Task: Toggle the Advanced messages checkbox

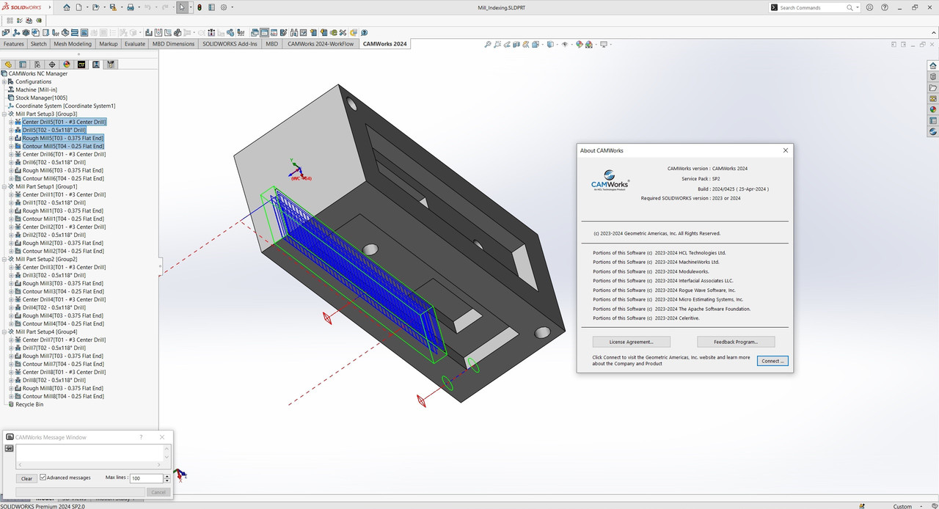Action: click(x=43, y=477)
